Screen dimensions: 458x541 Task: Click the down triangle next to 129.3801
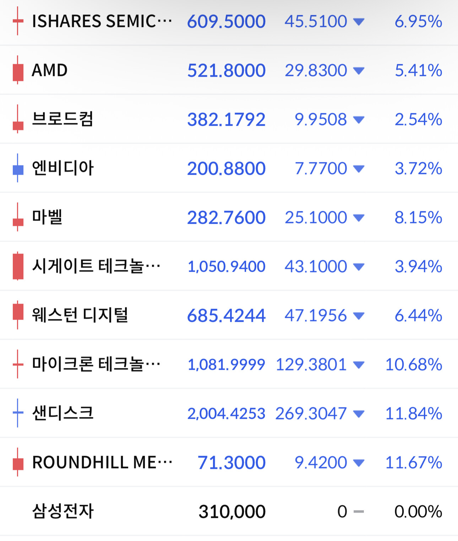coord(359,365)
